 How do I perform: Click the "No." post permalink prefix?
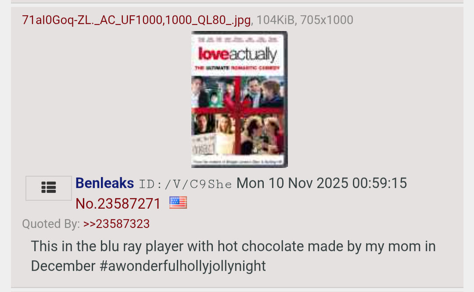tap(86, 203)
